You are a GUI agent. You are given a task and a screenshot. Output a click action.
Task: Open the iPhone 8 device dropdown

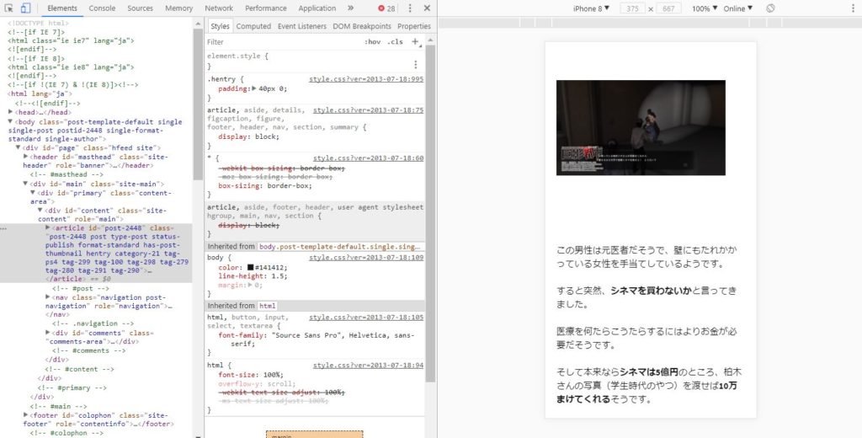(591, 8)
